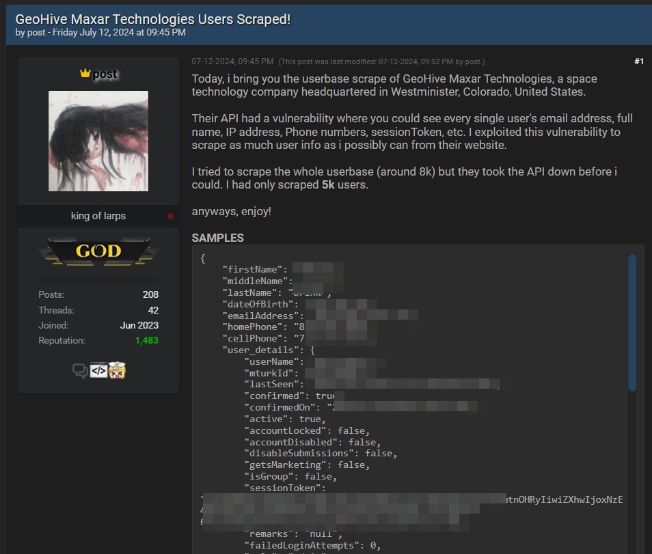Click the red offline status dot
652x554 pixels.
[x=170, y=217]
